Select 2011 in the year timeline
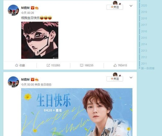Image resolution: width=162 pixels, height=136 pixels. coord(144,64)
